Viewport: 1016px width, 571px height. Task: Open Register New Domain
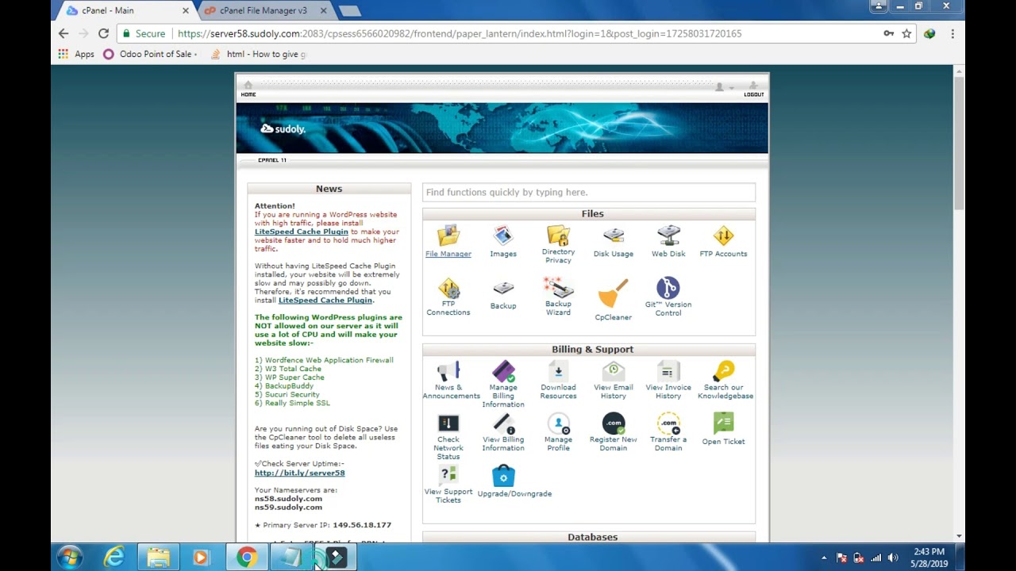[x=614, y=423]
